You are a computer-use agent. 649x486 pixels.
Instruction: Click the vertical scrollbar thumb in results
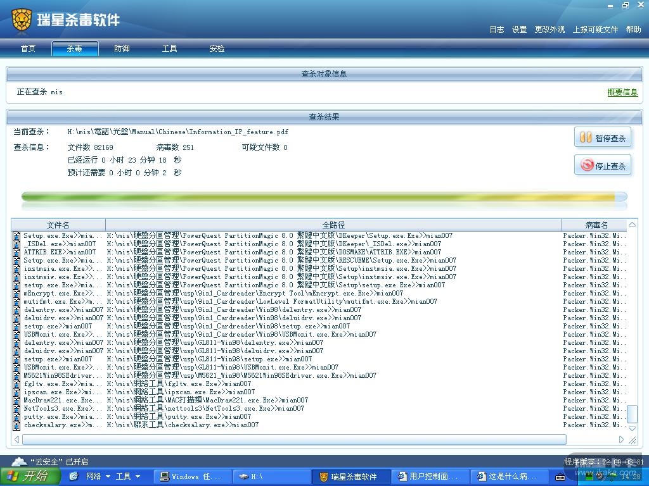pos(632,414)
